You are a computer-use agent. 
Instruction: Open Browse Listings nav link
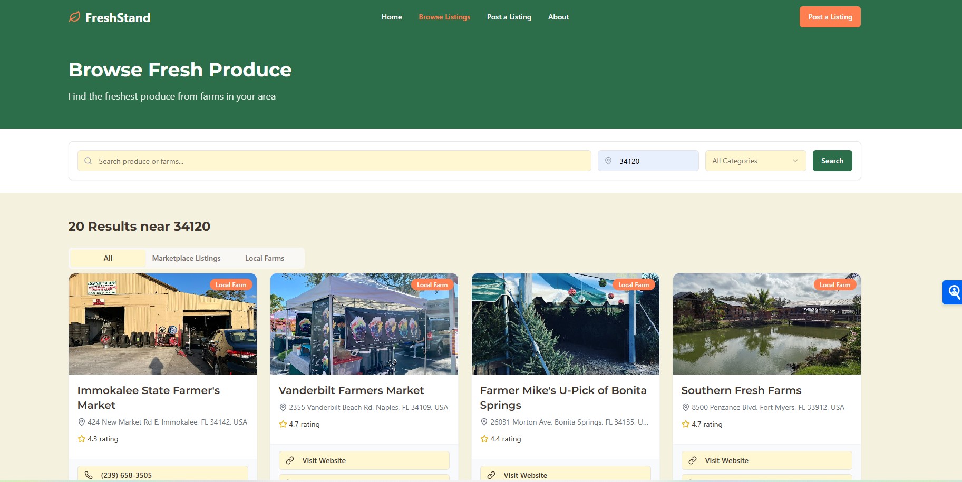[x=444, y=17]
